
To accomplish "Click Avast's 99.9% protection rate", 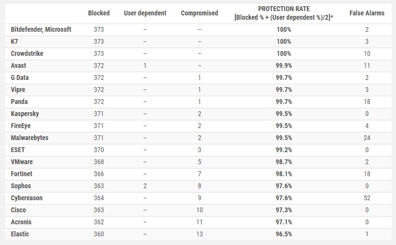I will (x=284, y=65).
